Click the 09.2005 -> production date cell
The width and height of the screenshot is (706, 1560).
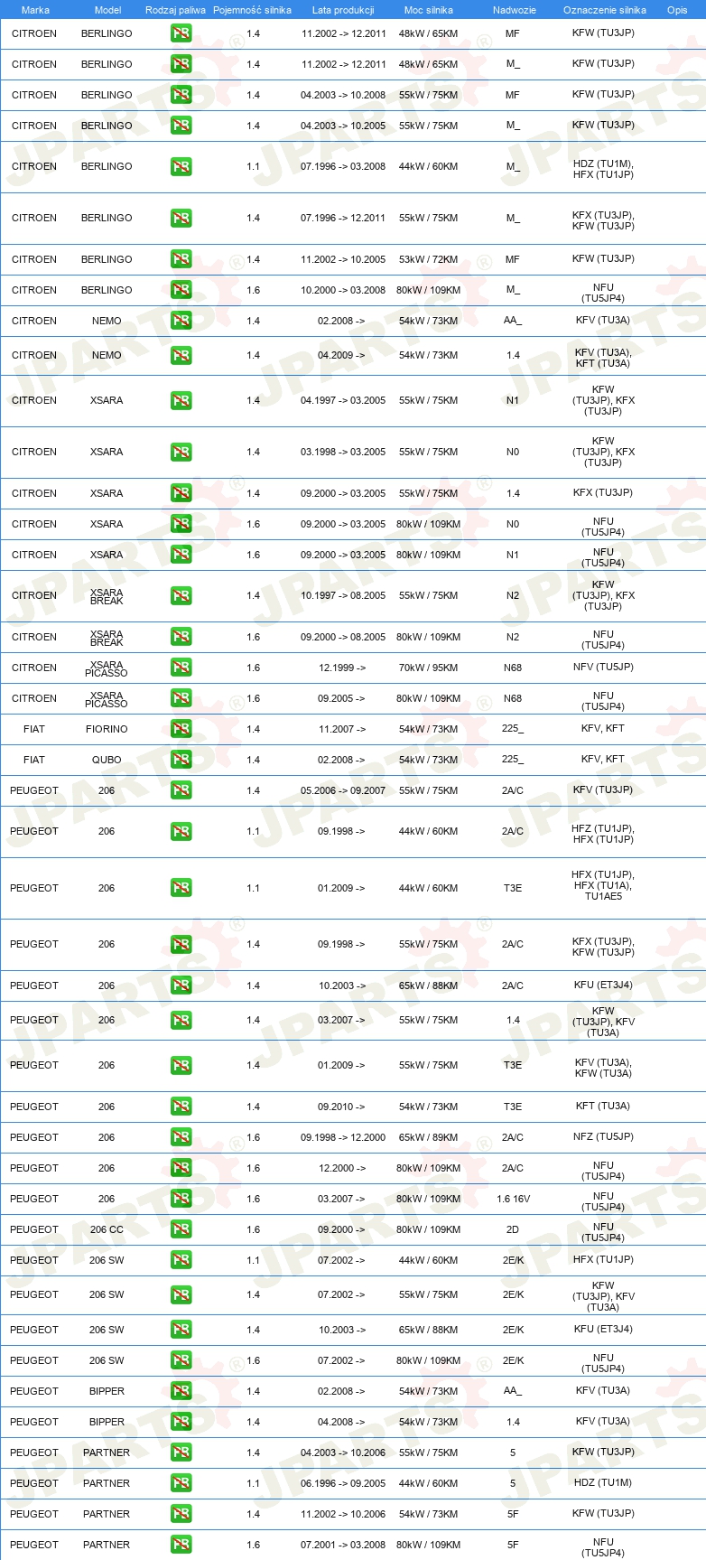[343, 698]
